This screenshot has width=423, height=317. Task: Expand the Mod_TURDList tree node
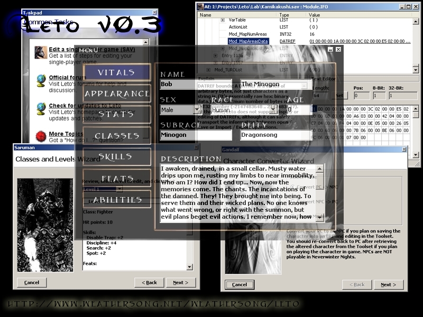click(209, 69)
